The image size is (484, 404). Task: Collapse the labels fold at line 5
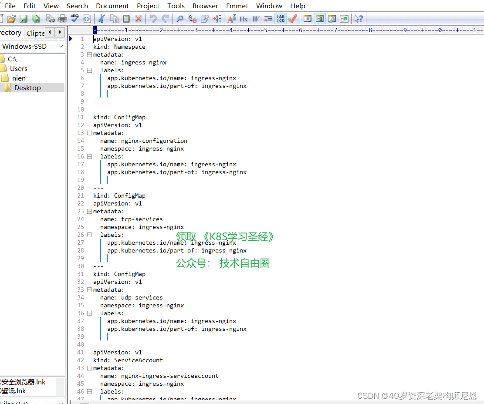point(89,71)
